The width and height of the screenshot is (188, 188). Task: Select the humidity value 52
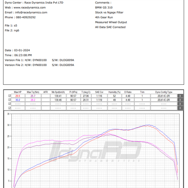[x=115, y=96]
